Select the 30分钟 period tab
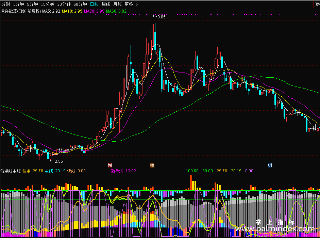This screenshot has width=320, height=238. [x=64, y=4]
